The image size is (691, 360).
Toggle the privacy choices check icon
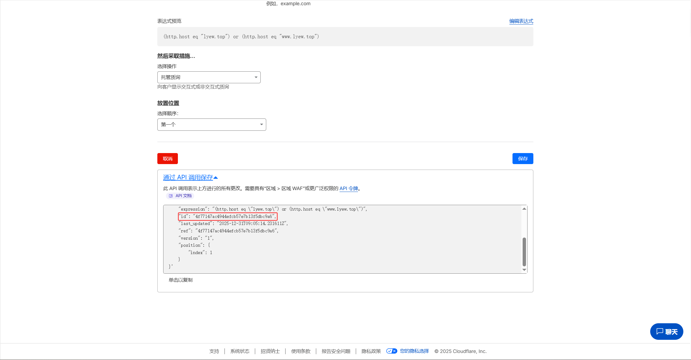click(x=391, y=351)
